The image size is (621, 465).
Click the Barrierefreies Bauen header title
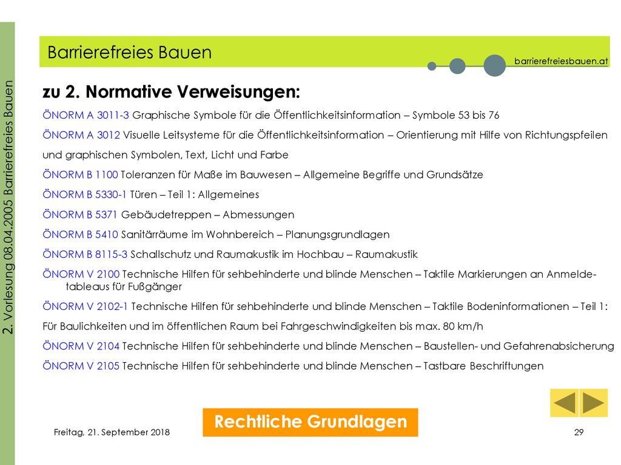(x=130, y=52)
